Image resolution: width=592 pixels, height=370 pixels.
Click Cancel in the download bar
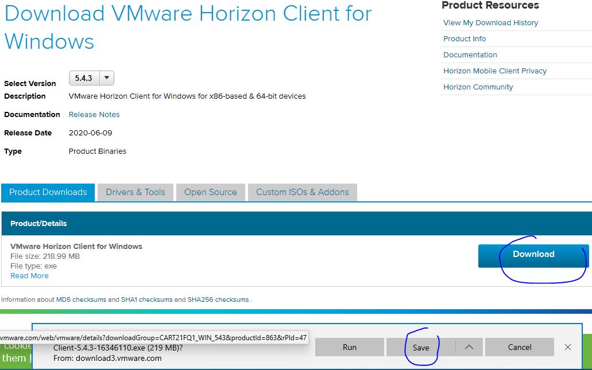(520, 347)
